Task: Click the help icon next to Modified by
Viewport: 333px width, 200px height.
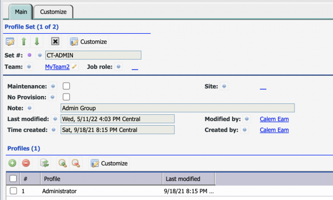Action: pos(247,119)
